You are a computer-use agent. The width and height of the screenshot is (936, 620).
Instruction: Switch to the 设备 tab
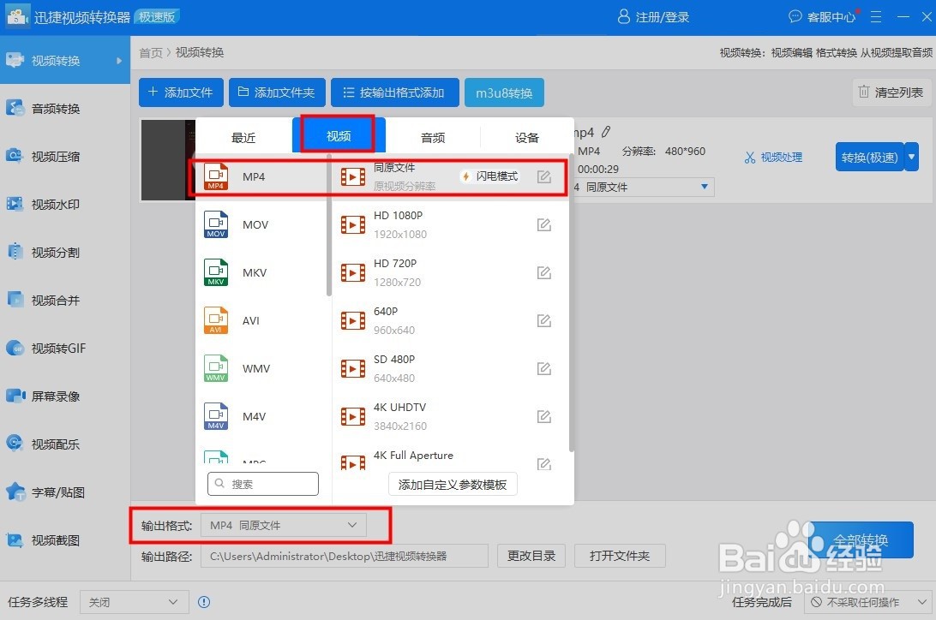pos(527,138)
